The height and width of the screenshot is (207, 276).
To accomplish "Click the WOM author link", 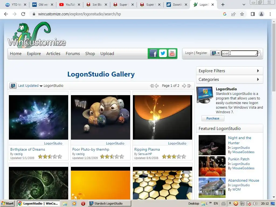I will coord(236,189).
